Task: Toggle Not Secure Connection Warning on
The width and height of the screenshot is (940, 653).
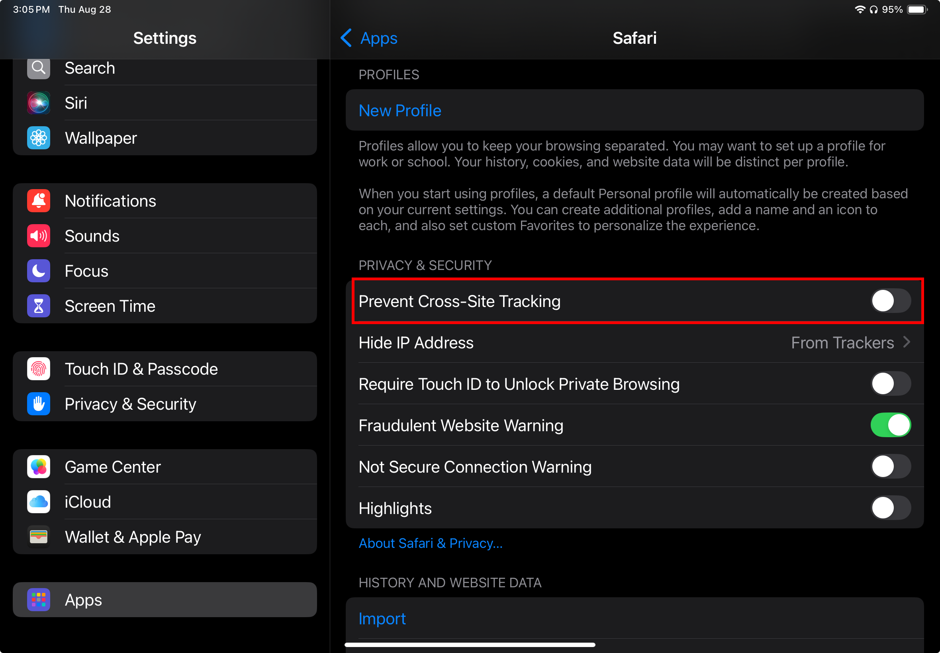Action: click(890, 467)
